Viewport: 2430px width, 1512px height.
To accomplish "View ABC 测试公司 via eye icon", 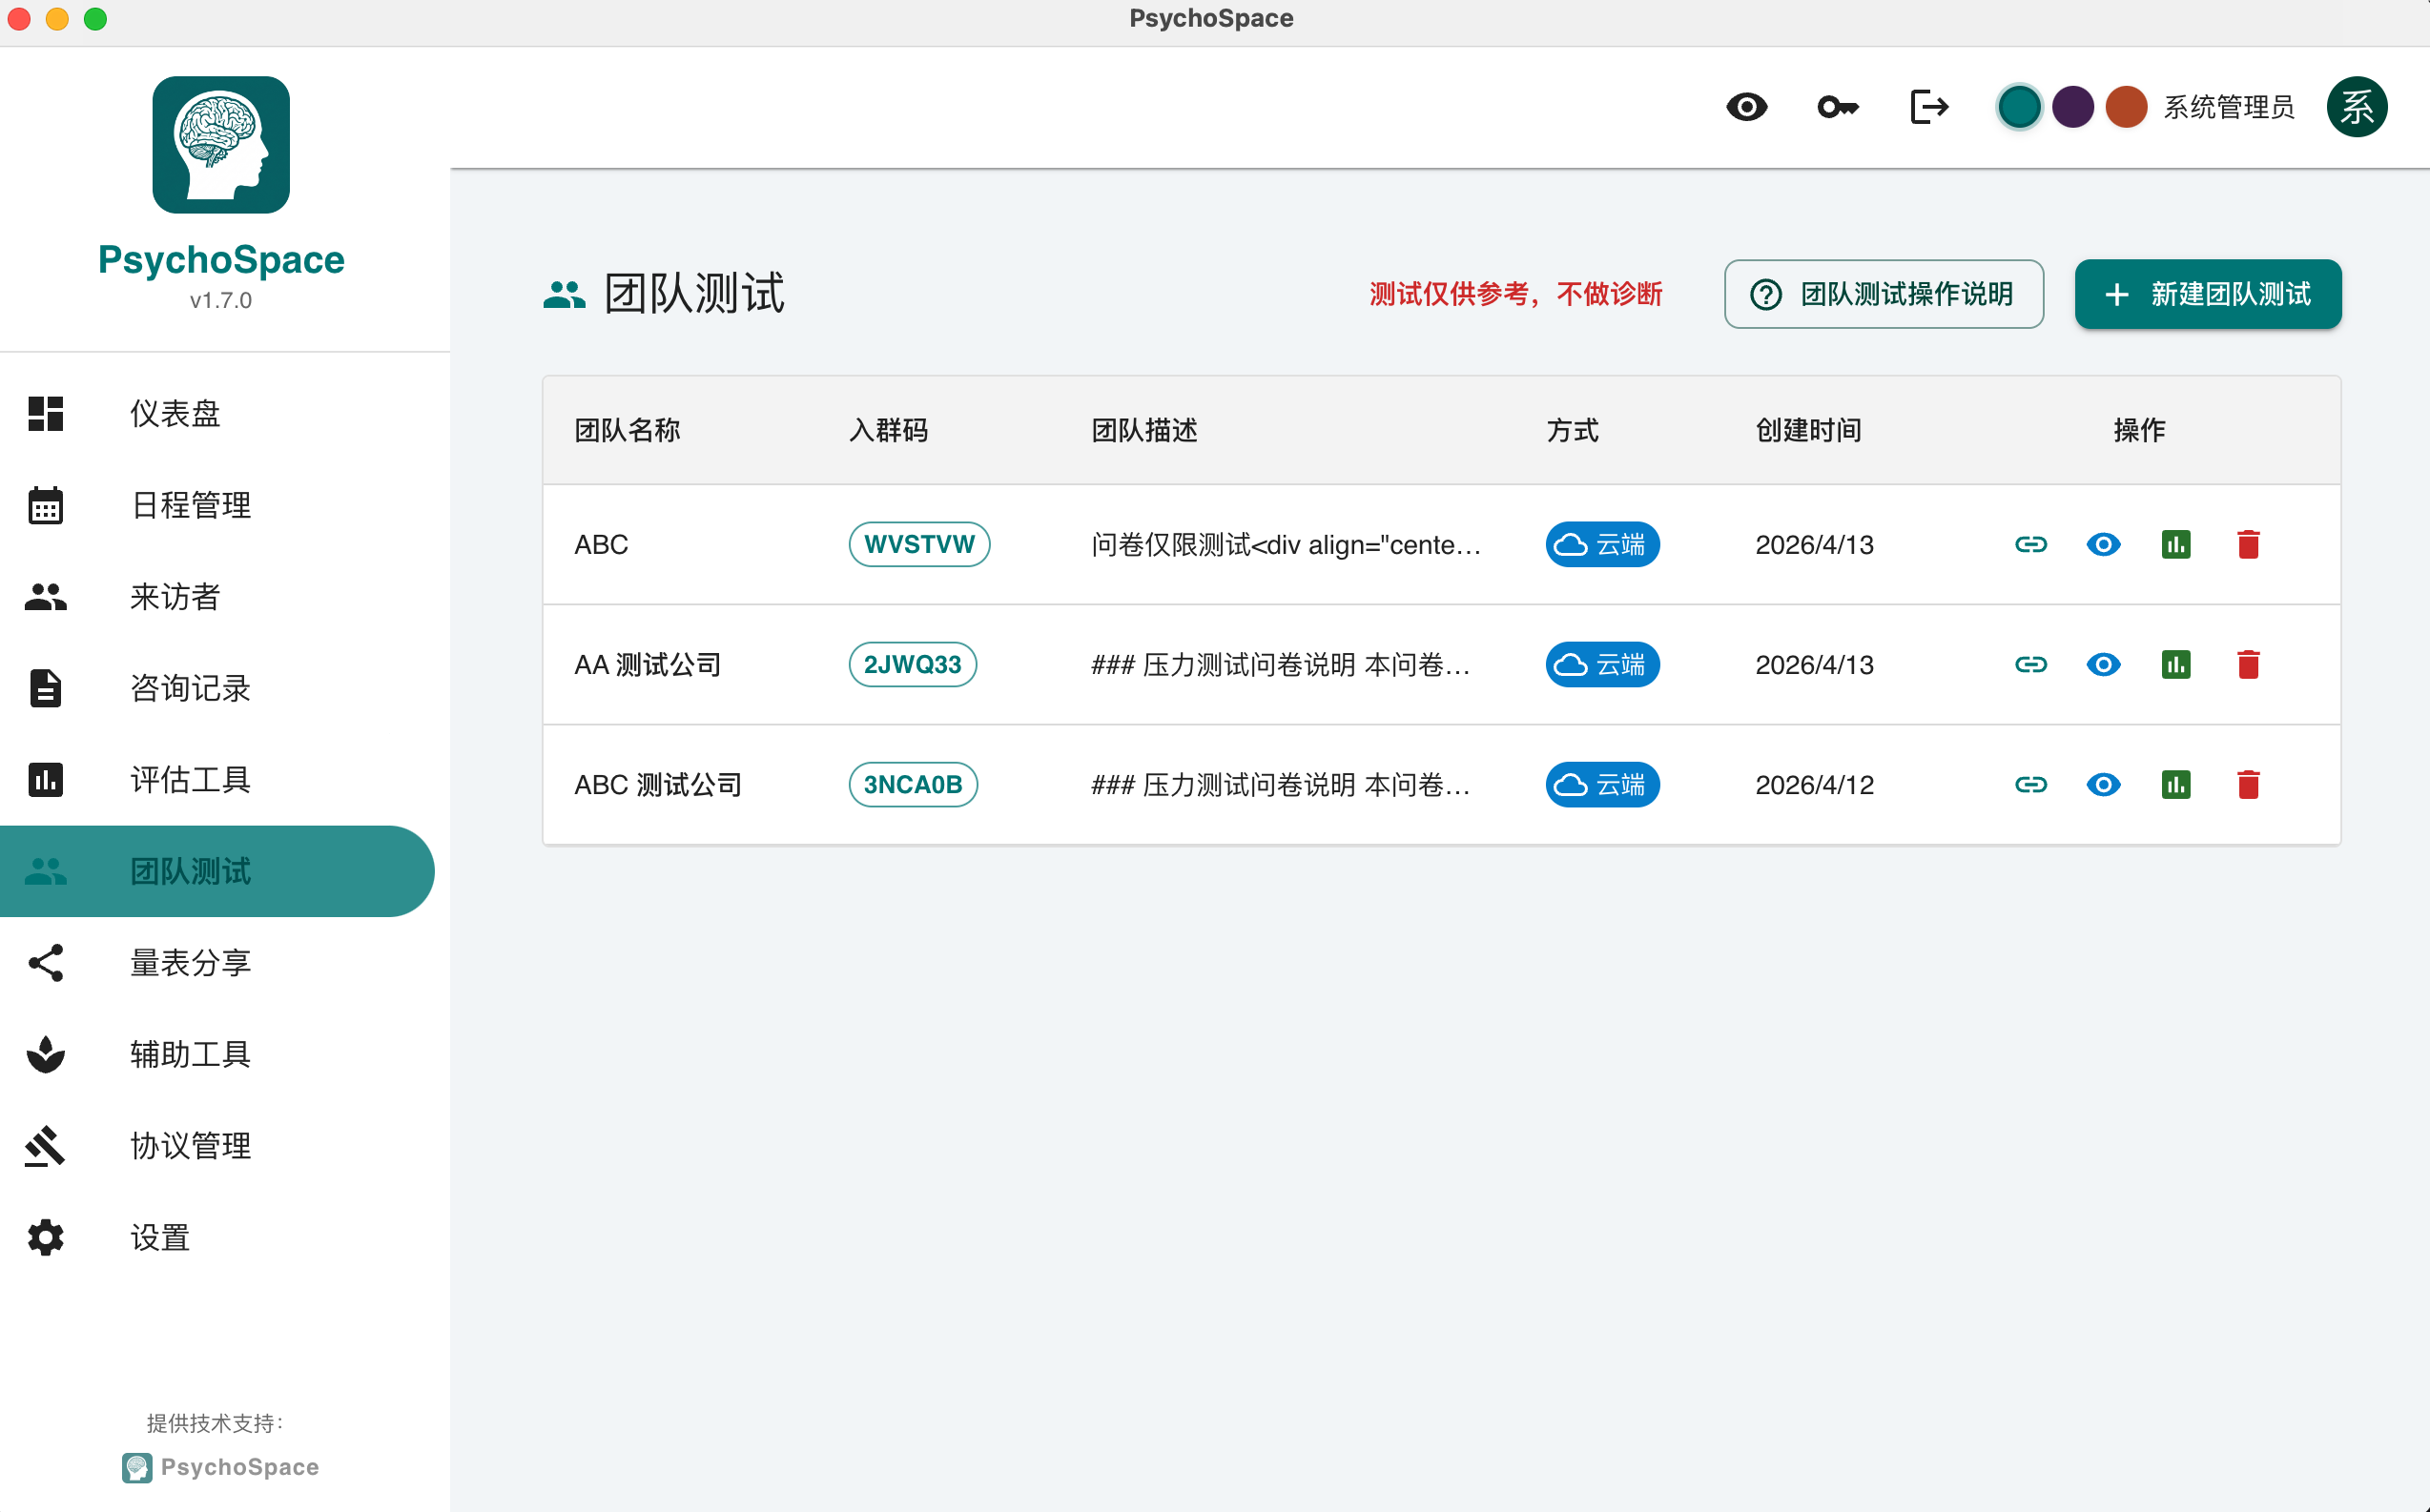I will 2103,784.
